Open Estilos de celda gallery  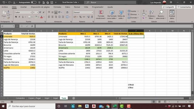point(121,15)
